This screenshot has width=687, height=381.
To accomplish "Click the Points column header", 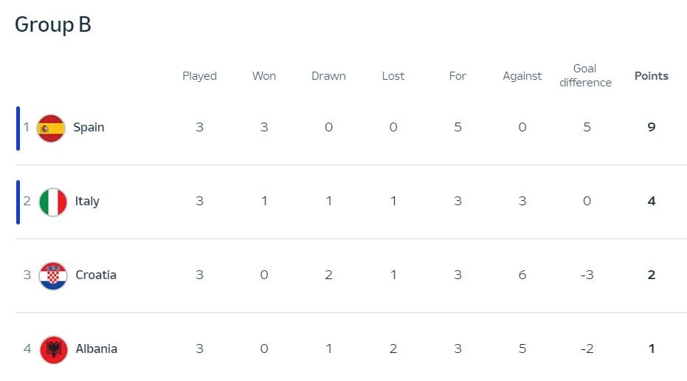I will click(x=652, y=76).
